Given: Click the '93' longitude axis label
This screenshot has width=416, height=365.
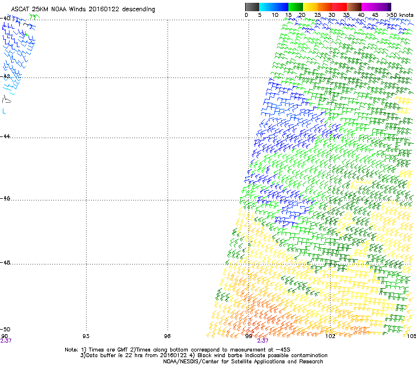Looking at the screenshot, I should point(86,336).
